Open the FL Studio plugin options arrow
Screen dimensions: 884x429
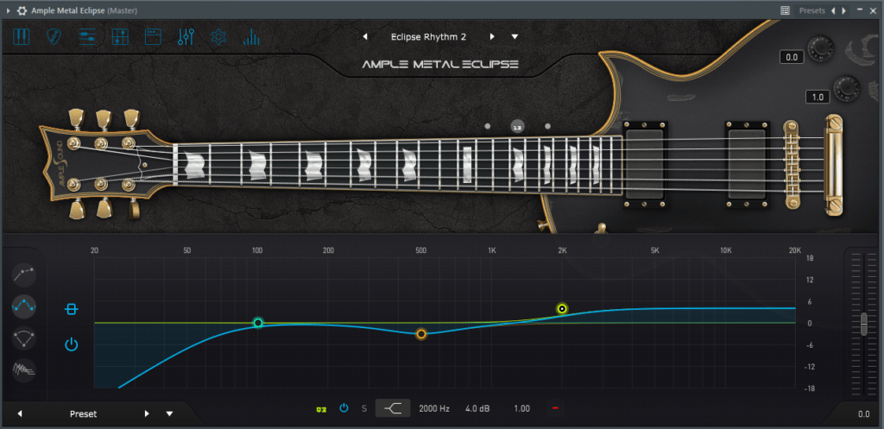[7, 10]
